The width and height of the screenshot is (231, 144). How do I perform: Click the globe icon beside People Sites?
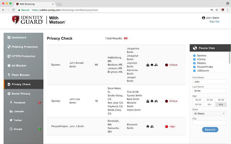[x=195, y=48]
